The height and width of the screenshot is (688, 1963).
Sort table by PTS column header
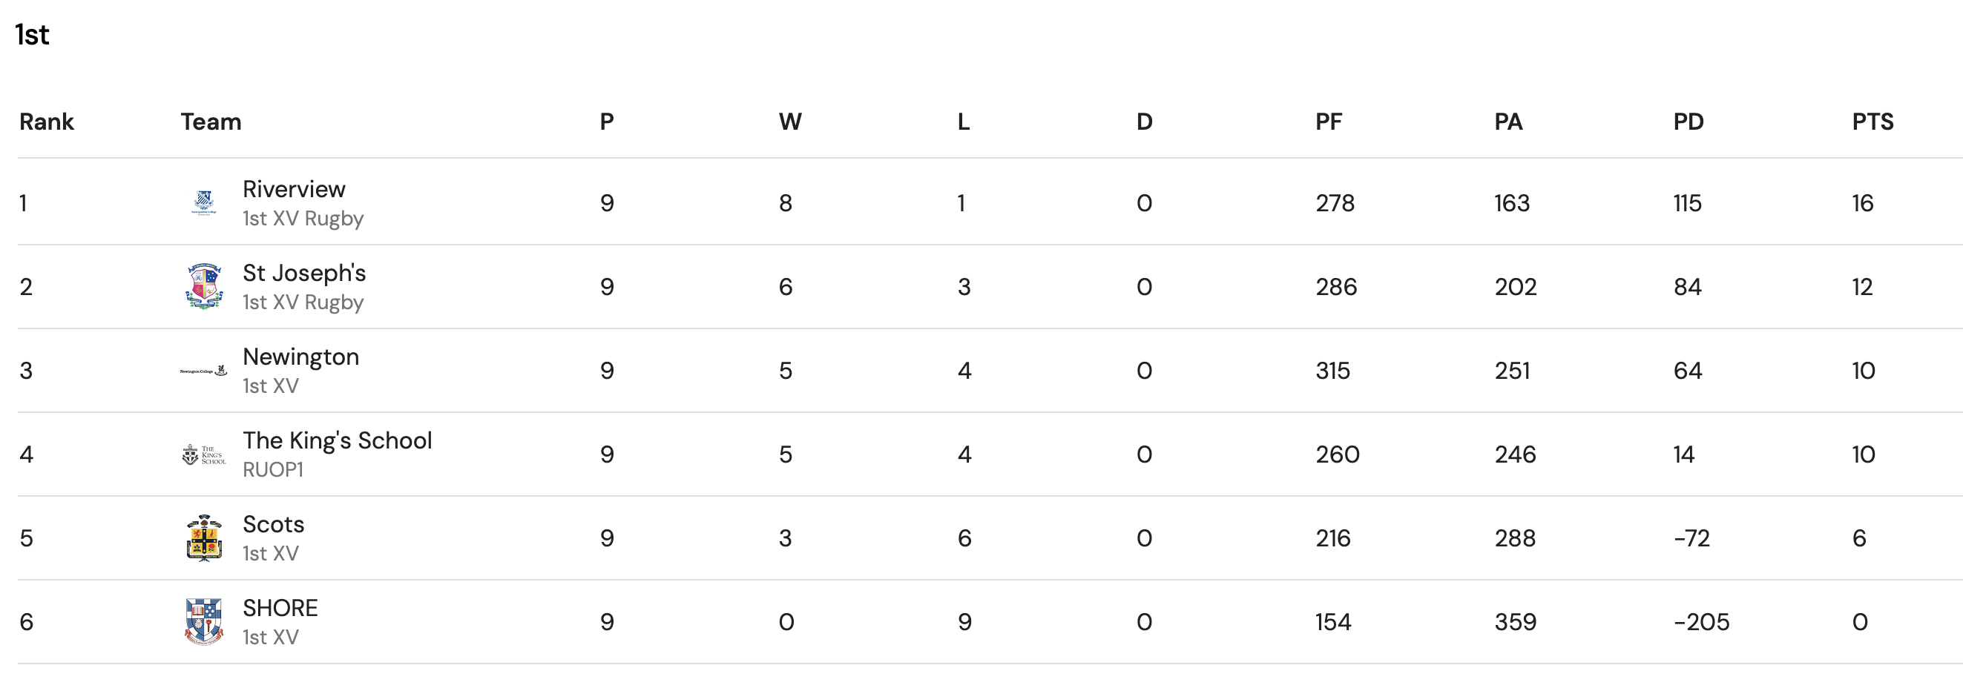[1872, 122]
